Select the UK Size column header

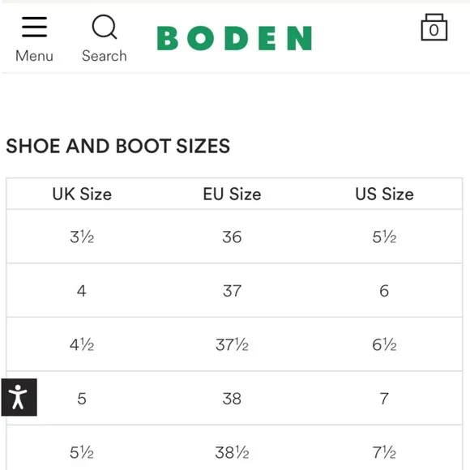point(82,194)
